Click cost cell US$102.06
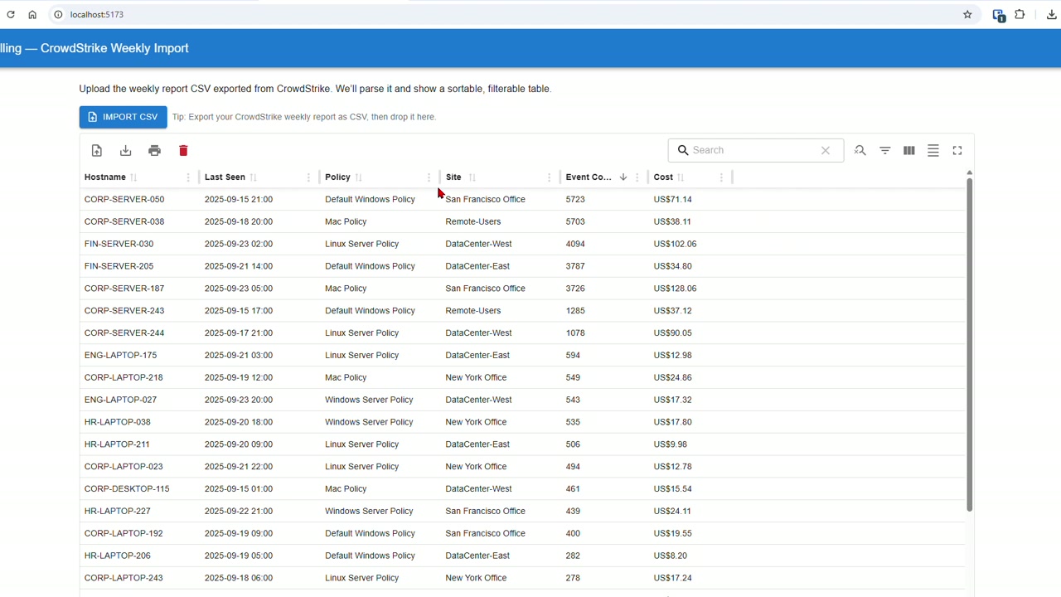 click(x=675, y=244)
